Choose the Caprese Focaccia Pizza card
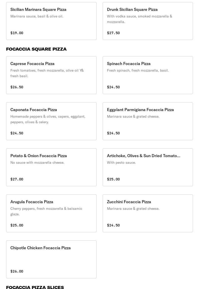 pos(51,75)
